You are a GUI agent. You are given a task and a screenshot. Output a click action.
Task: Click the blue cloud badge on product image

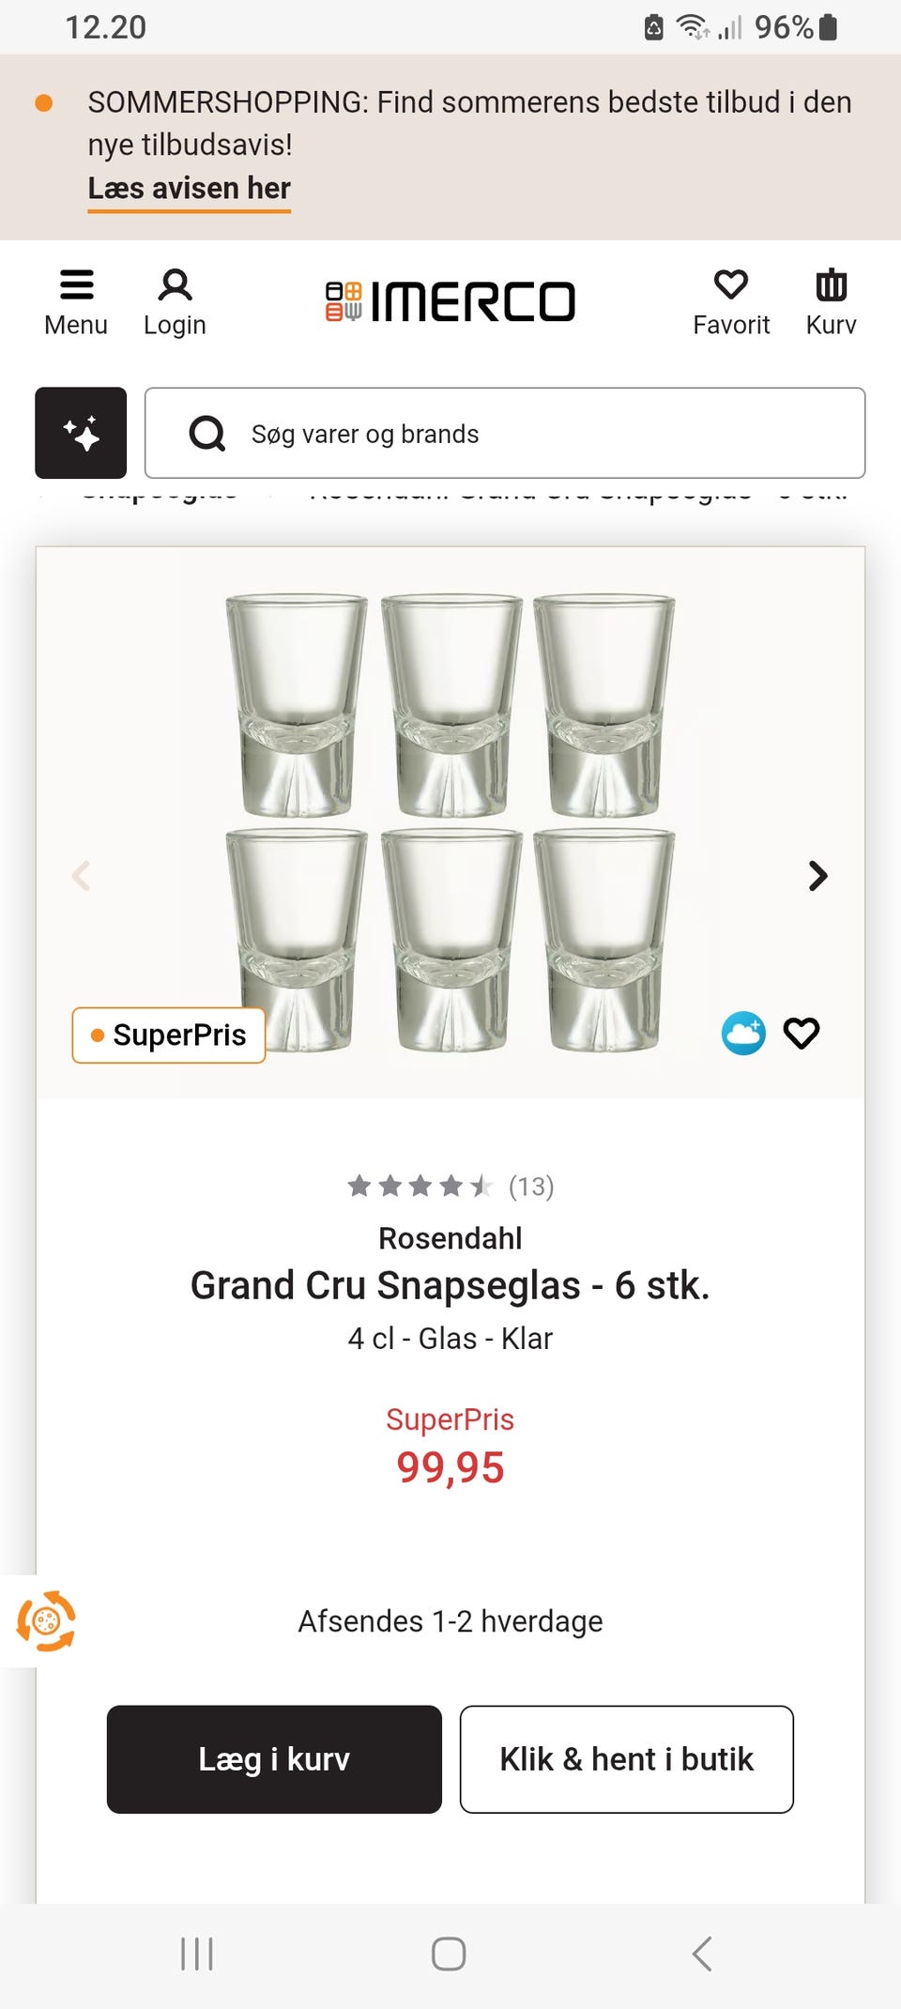pyautogui.click(x=743, y=1034)
